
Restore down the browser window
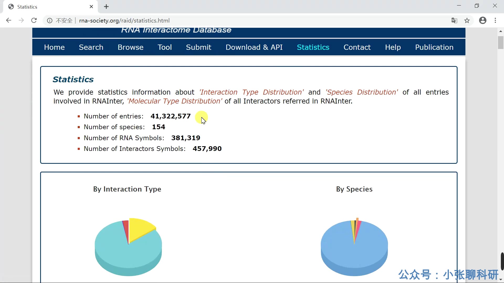click(x=477, y=6)
